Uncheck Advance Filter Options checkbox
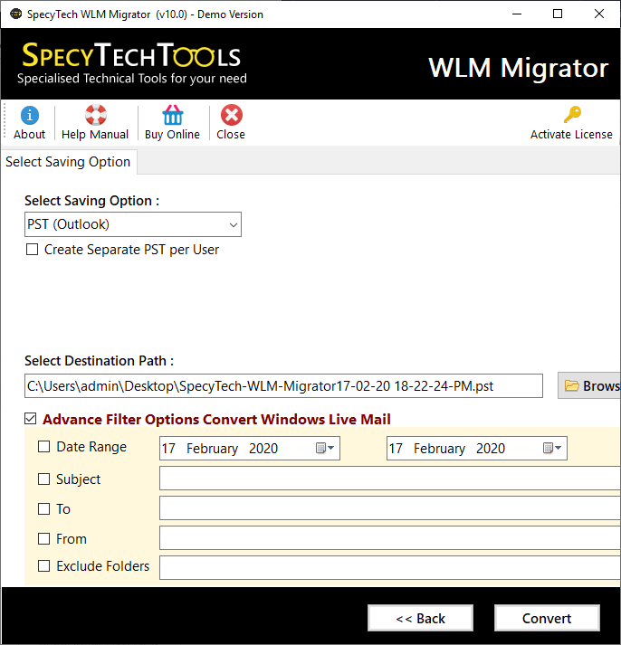Screen dimensions: 621x645 coord(31,419)
